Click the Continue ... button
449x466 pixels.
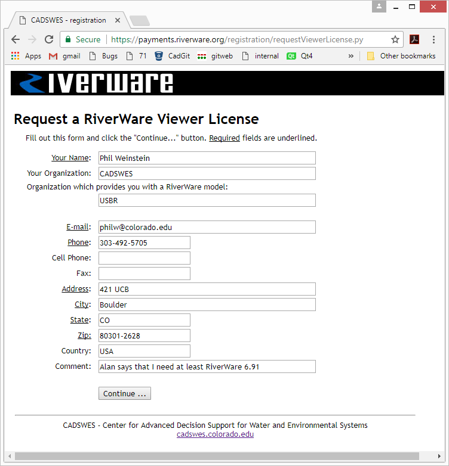pyautogui.click(x=125, y=393)
